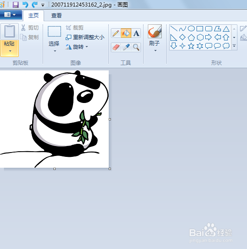This screenshot has width=247, height=249.
Task: Click the shape Outline option icon
Action: [x=244, y=28]
